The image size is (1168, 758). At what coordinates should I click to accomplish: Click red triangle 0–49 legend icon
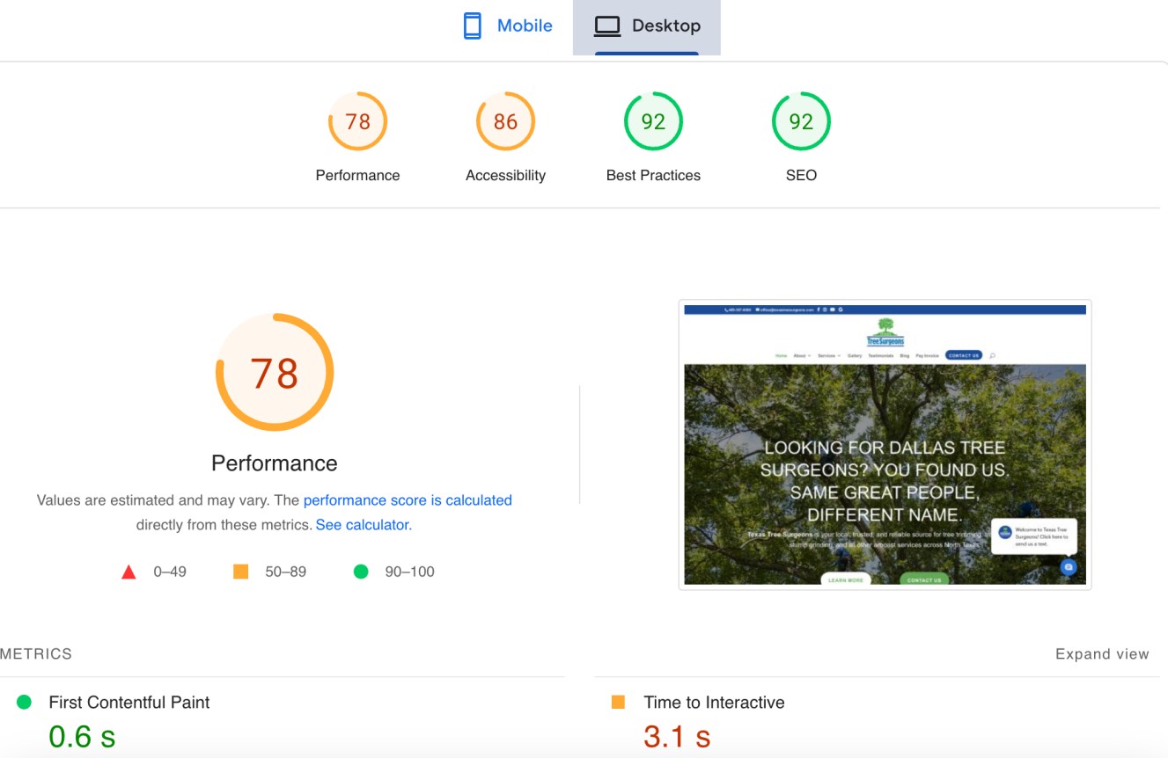[x=129, y=572]
